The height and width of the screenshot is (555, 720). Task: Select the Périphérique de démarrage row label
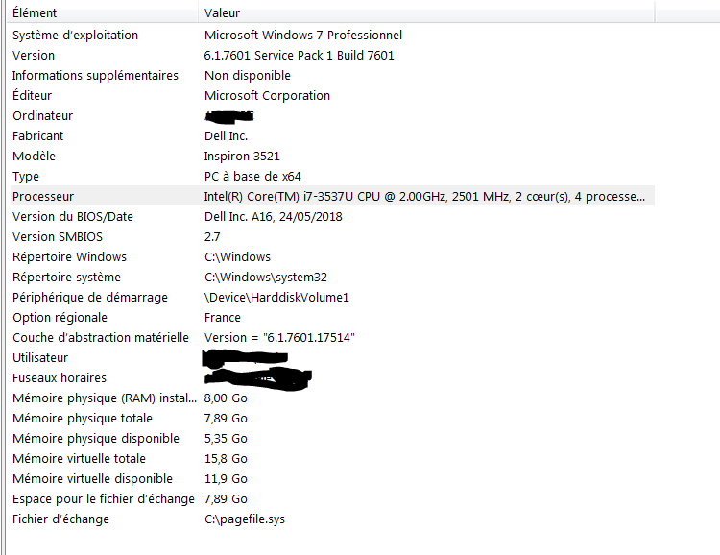click(x=90, y=298)
